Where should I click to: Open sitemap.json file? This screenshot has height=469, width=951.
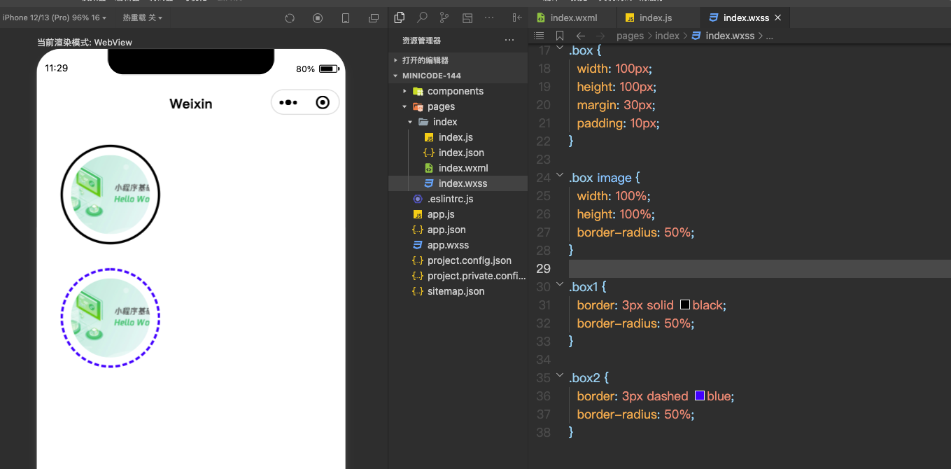click(458, 291)
